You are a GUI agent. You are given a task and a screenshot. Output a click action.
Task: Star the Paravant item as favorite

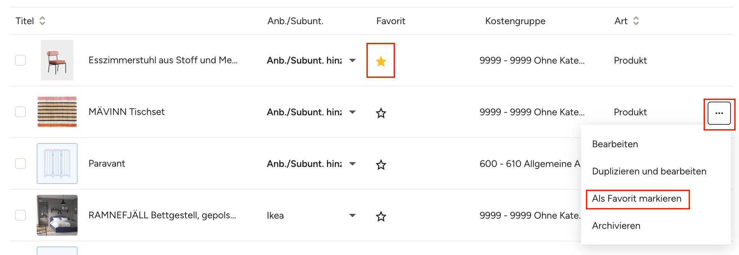[381, 165]
